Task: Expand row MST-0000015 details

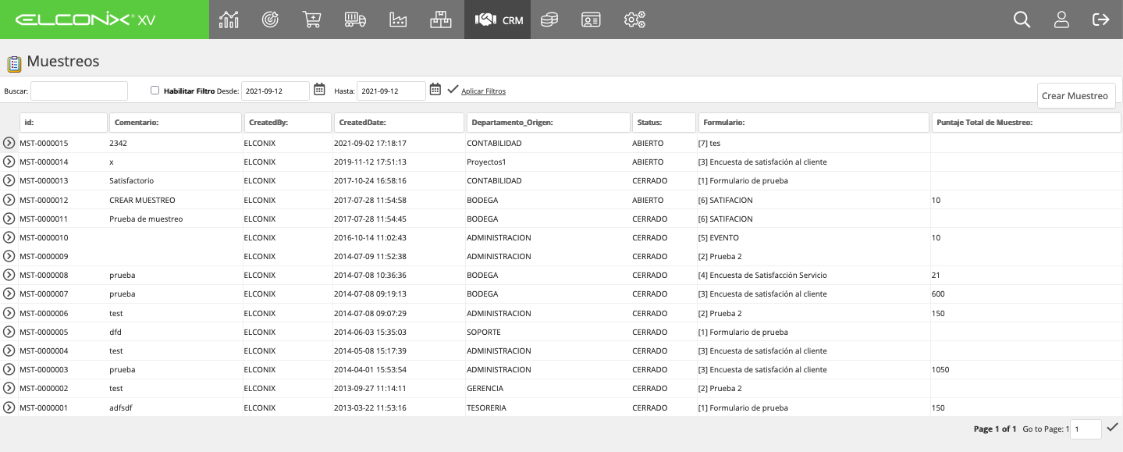Action: [x=9, y=143]
